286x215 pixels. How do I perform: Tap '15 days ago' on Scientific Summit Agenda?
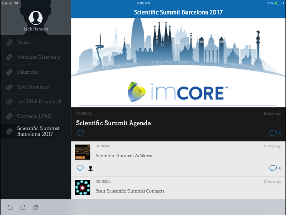point(273,114)
